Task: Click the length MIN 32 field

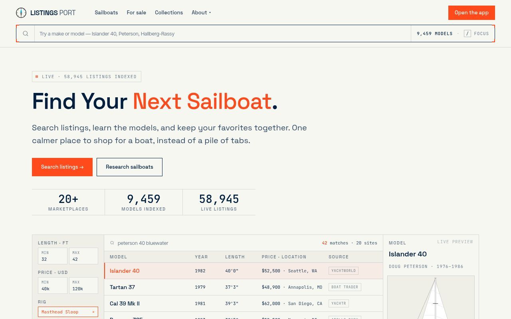Action: [53, 256]
